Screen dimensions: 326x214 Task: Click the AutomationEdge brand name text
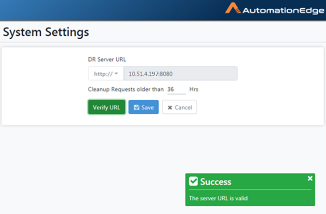click(283, 10)
